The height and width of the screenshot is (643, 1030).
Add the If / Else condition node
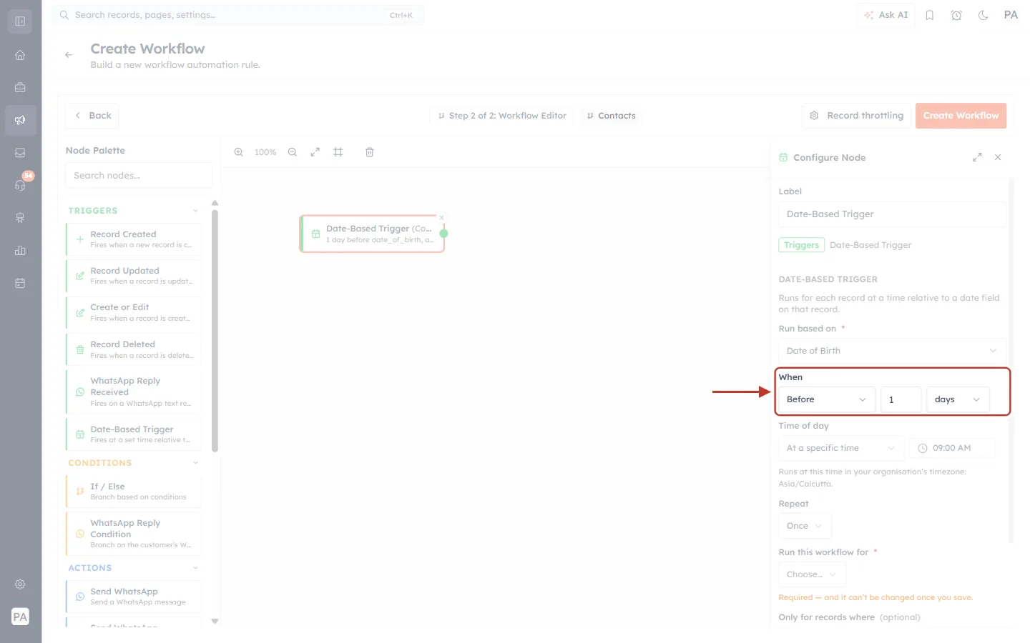(134, 492)
